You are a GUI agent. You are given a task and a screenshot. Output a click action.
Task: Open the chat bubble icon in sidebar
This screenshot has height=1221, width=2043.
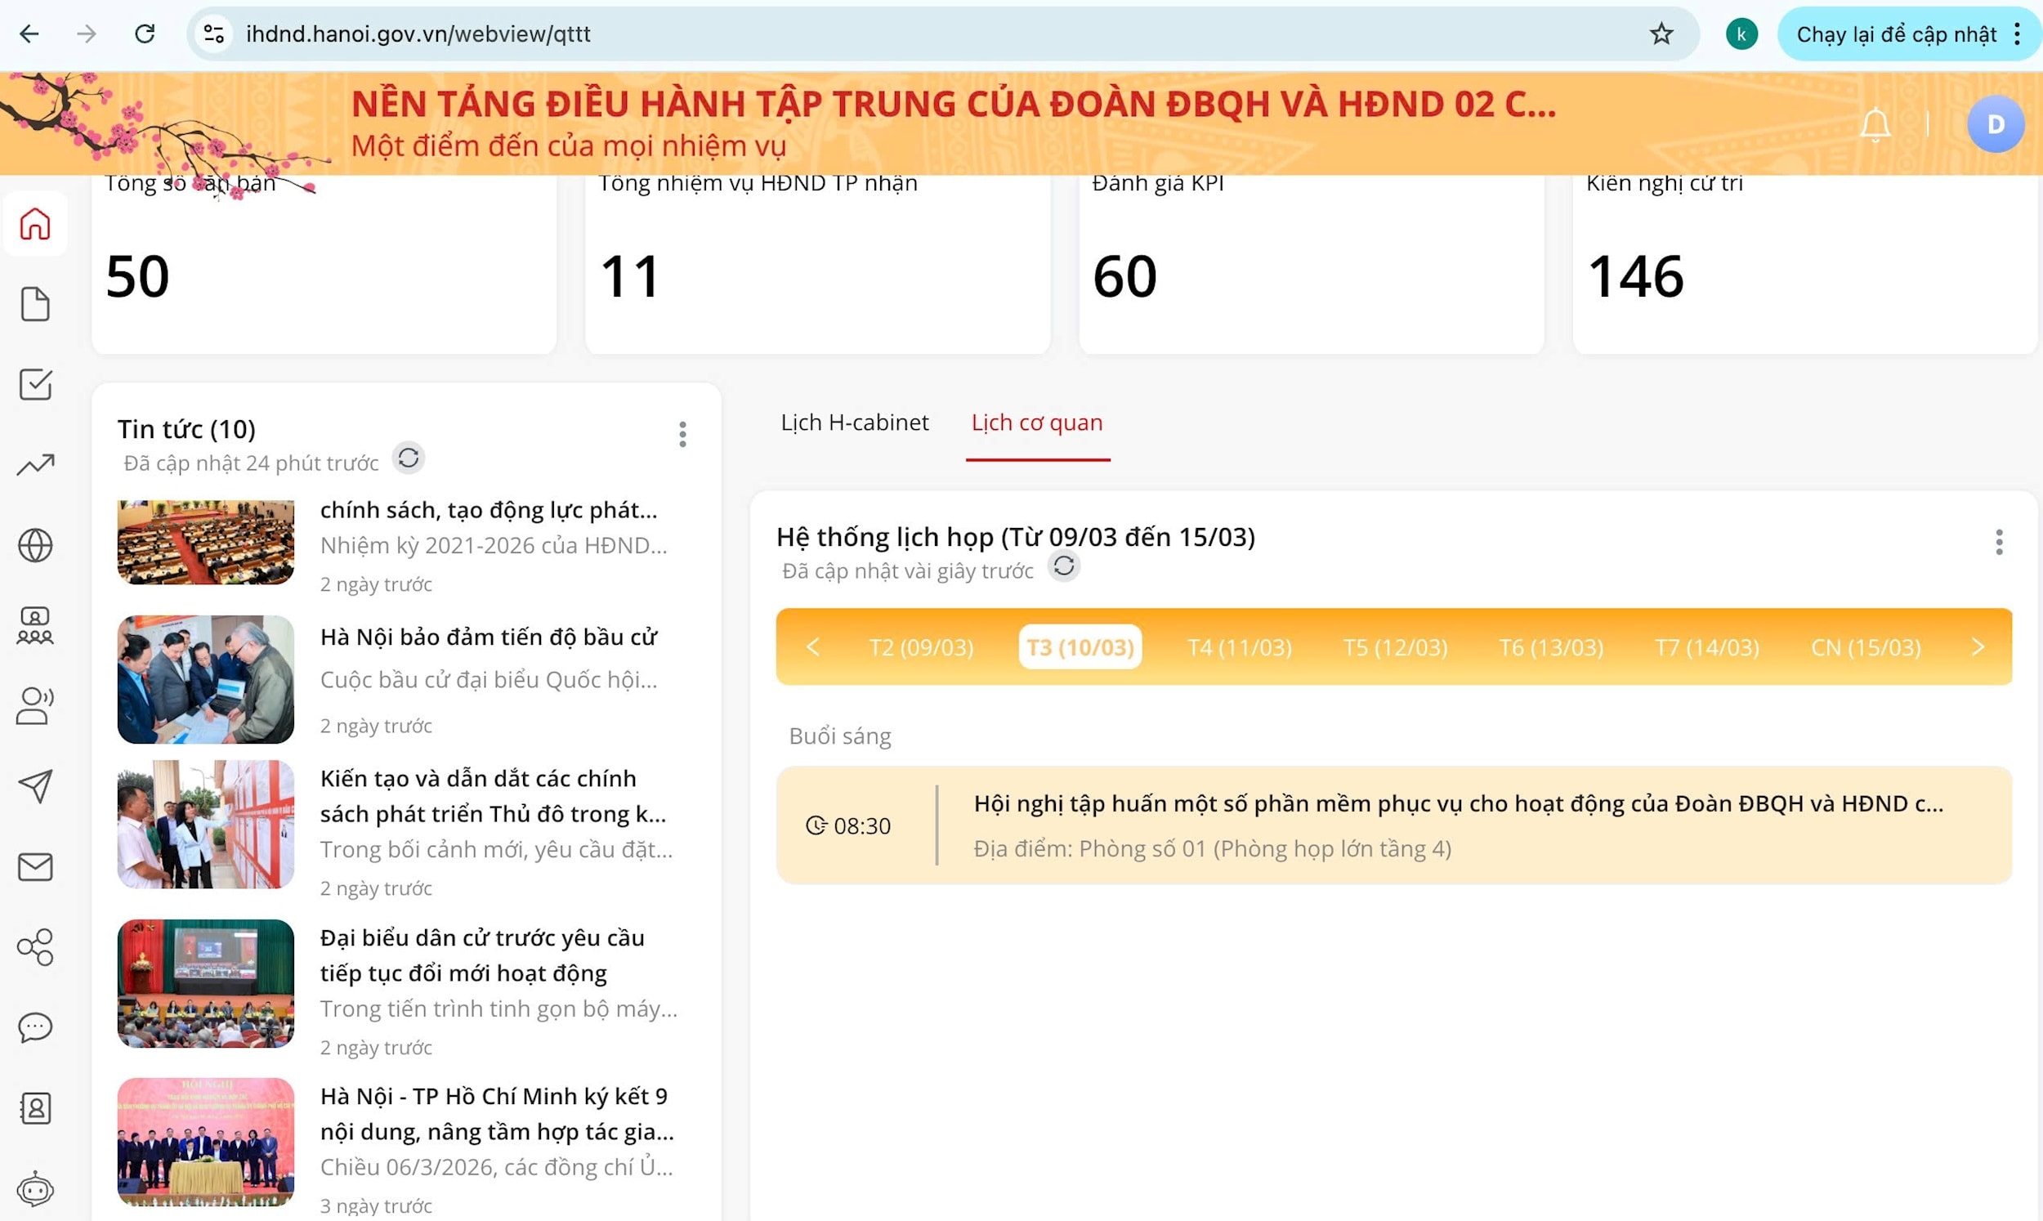click(35, 1026)
